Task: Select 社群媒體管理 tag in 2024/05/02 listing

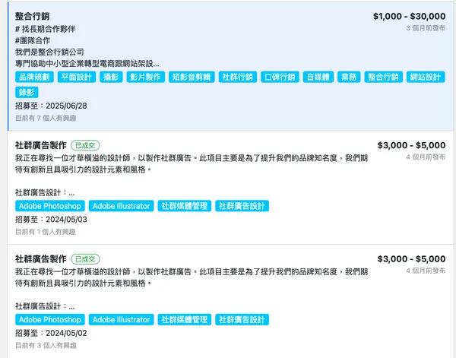Action: [185, 319]
